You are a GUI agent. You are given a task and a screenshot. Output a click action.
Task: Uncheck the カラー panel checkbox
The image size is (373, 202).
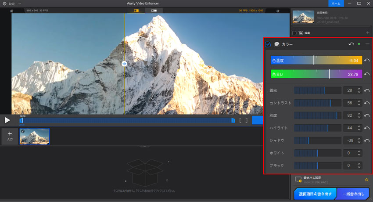268,44
